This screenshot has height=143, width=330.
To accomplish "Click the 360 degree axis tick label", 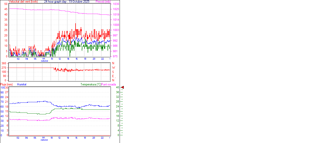I will tap(4, 63).
